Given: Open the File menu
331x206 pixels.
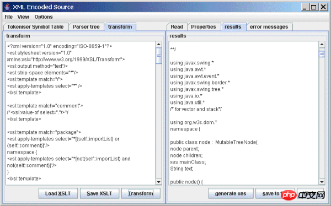Looking at the screenshot, I should [x=9, y=17].
